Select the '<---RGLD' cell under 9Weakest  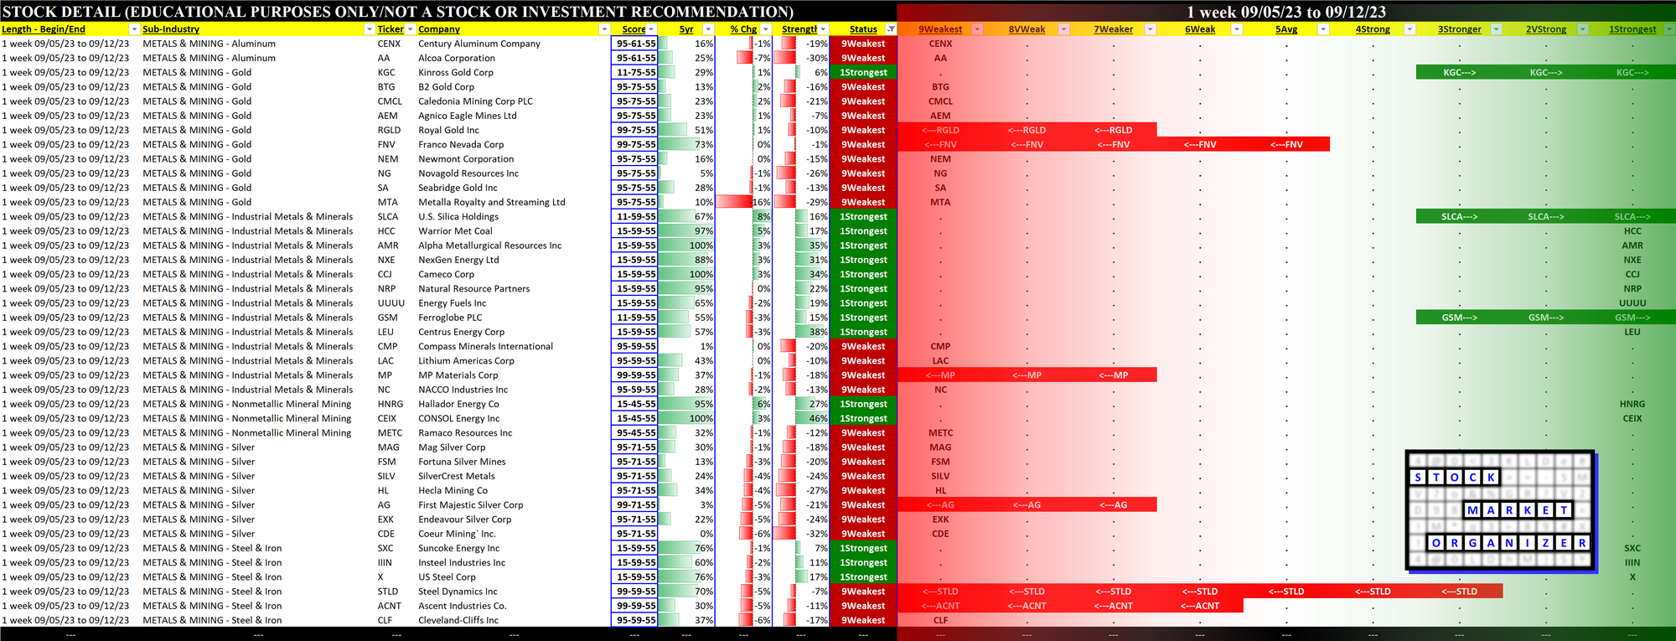coord(940,130)
